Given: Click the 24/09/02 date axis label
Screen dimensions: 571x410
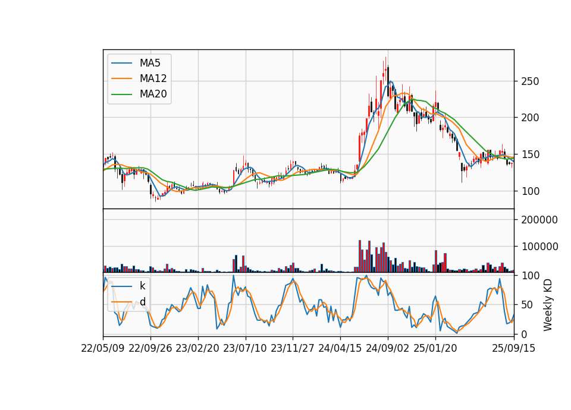Looking at the screenshot, I should (387, 348).
